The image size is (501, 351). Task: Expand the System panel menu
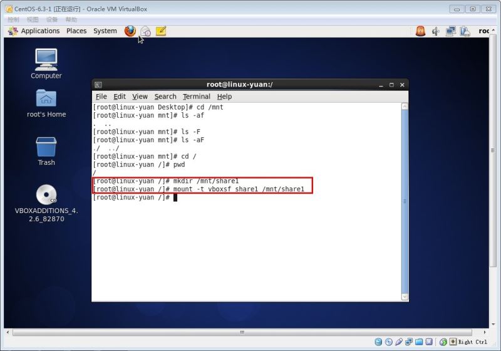coord(105,31)
